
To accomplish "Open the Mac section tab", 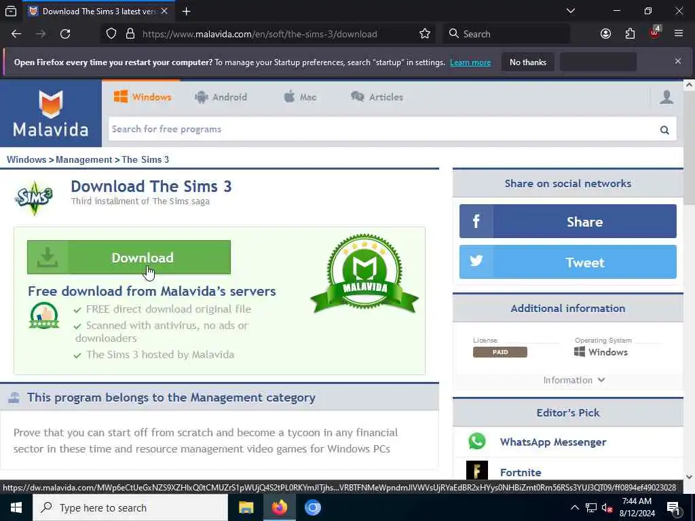I will pos(300,97).
